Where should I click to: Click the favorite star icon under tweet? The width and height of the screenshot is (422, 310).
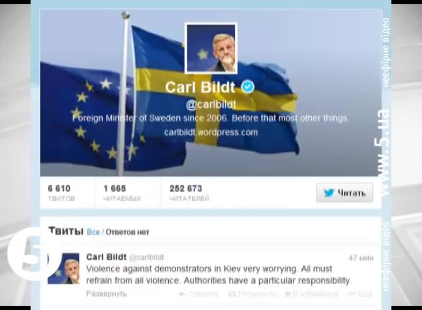(288, 294)
